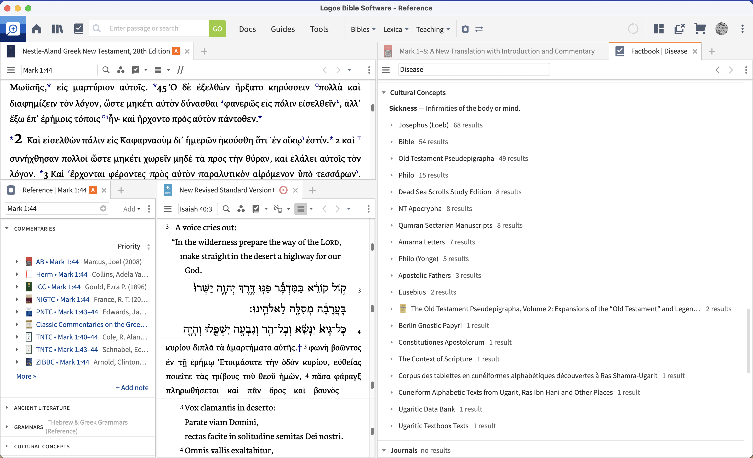Open the Tools menu
Screen dimensions: 753x458
319,29
